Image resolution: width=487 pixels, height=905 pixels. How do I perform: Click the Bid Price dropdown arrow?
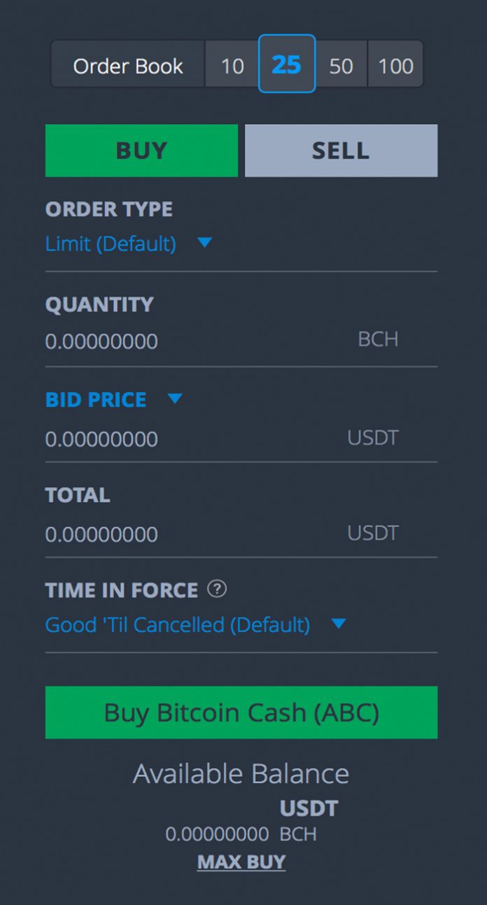(175, 399)
